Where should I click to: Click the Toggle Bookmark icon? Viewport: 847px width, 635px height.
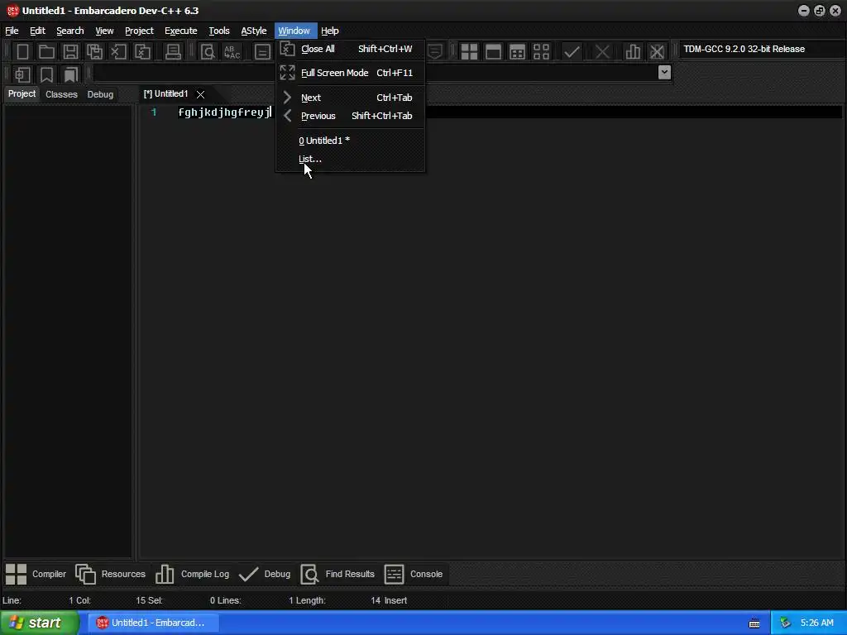coord(46,74)
